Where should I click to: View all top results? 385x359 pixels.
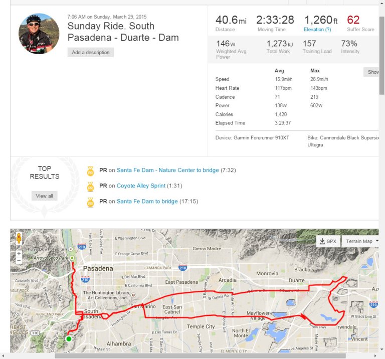pyautogui.click(x=44, y=196)
